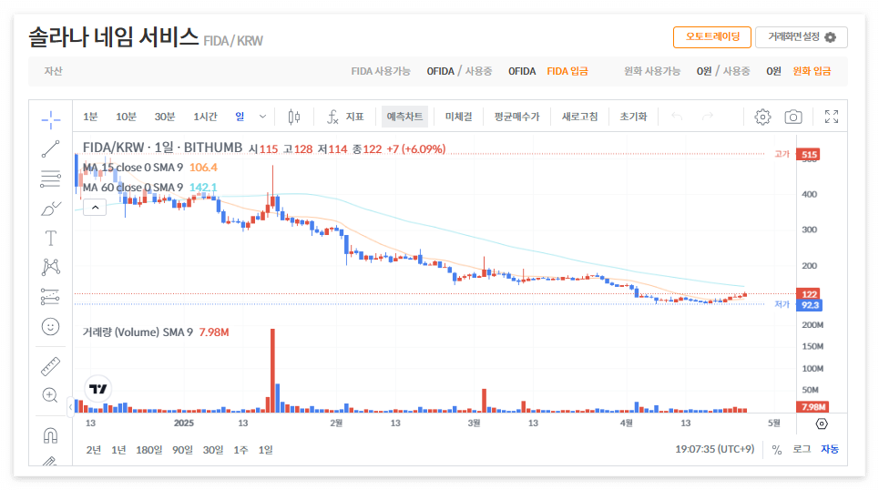Toggle the magnet snap mode
The width and height of the screenshot is (879, 490).
click(x=50, y=435)
